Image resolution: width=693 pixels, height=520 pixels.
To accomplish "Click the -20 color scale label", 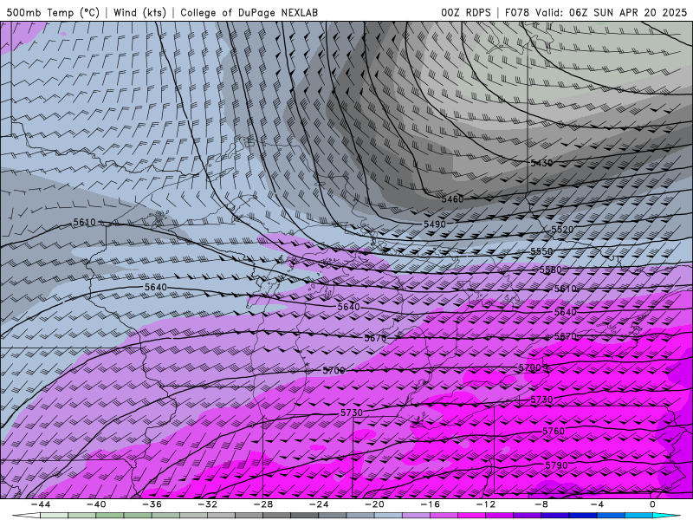I will [x=374, y=504].
